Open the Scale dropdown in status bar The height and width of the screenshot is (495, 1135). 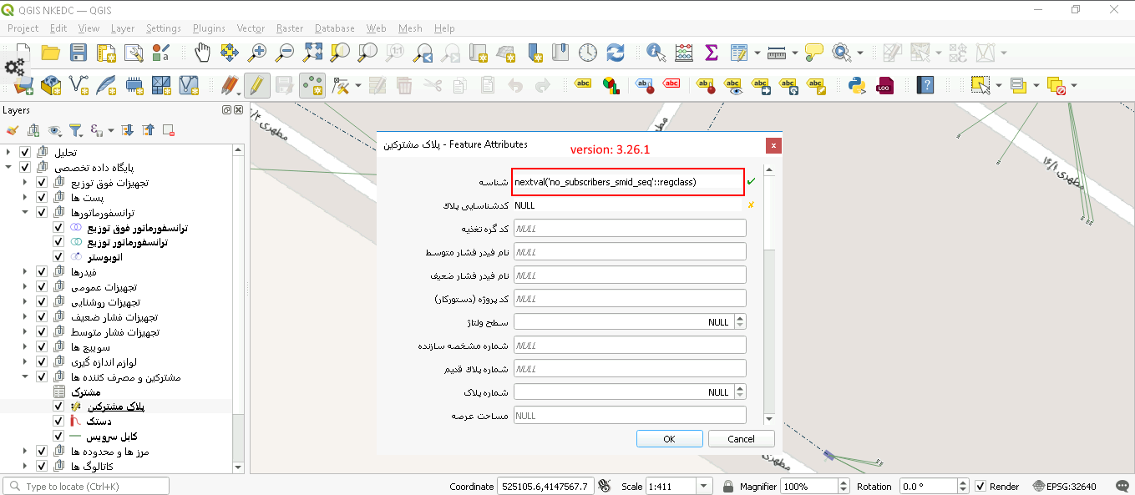point(702,486)
